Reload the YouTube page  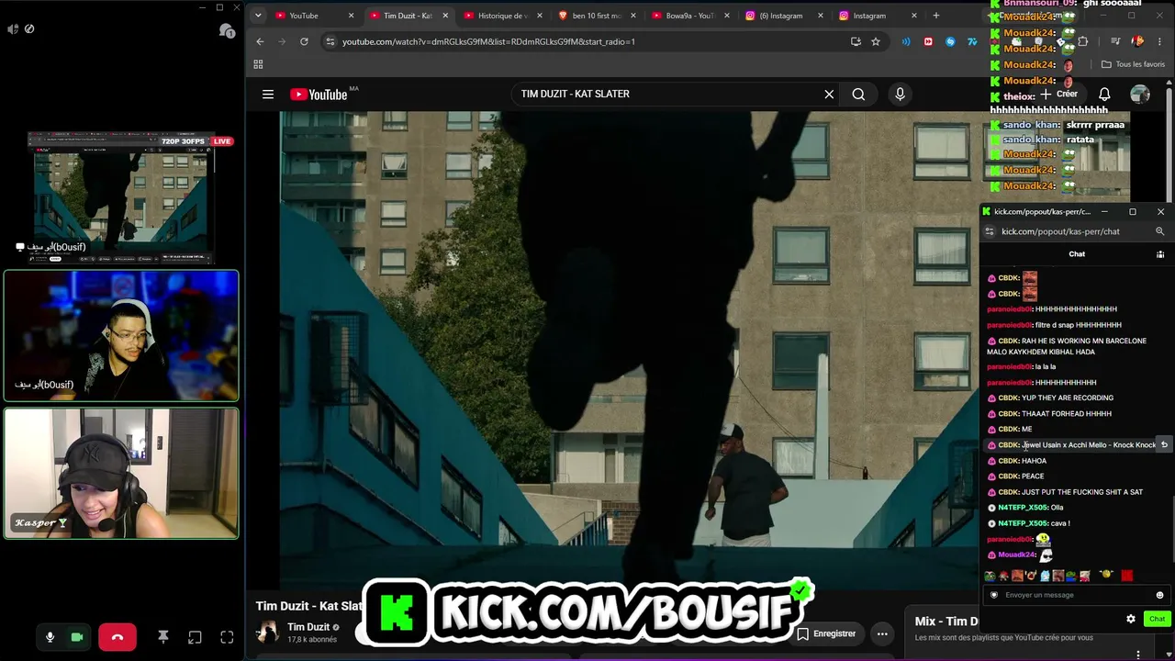click(x=304, y=41)
